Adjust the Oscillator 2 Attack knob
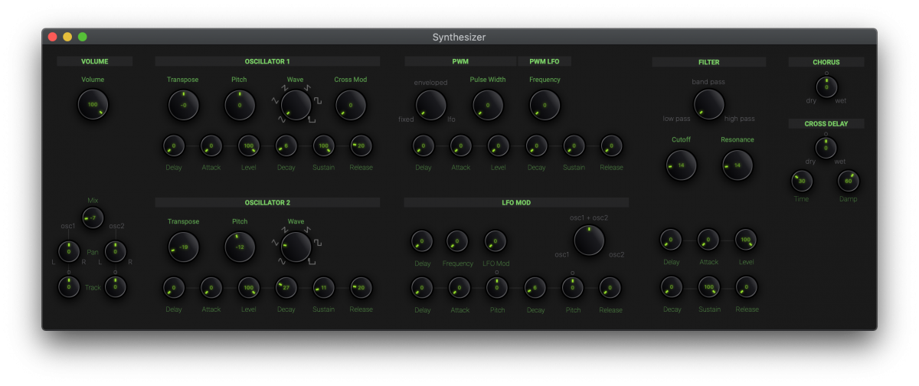The width and height of the screenshot is (919, 386). pyautogui.click(x=211, y=288)
